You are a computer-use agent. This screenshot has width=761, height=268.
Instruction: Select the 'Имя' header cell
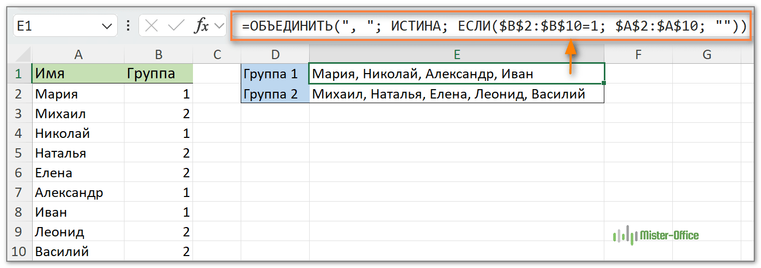point(78,74)
